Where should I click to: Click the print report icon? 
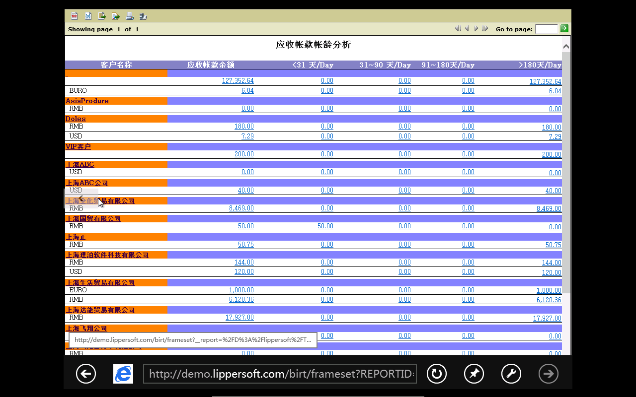[x=129, y=16]
